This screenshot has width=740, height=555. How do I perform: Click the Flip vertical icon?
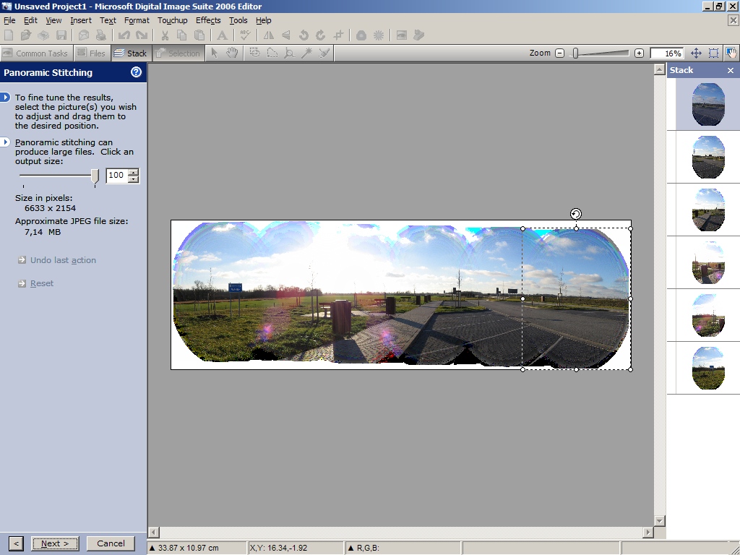tap(286, 35)
